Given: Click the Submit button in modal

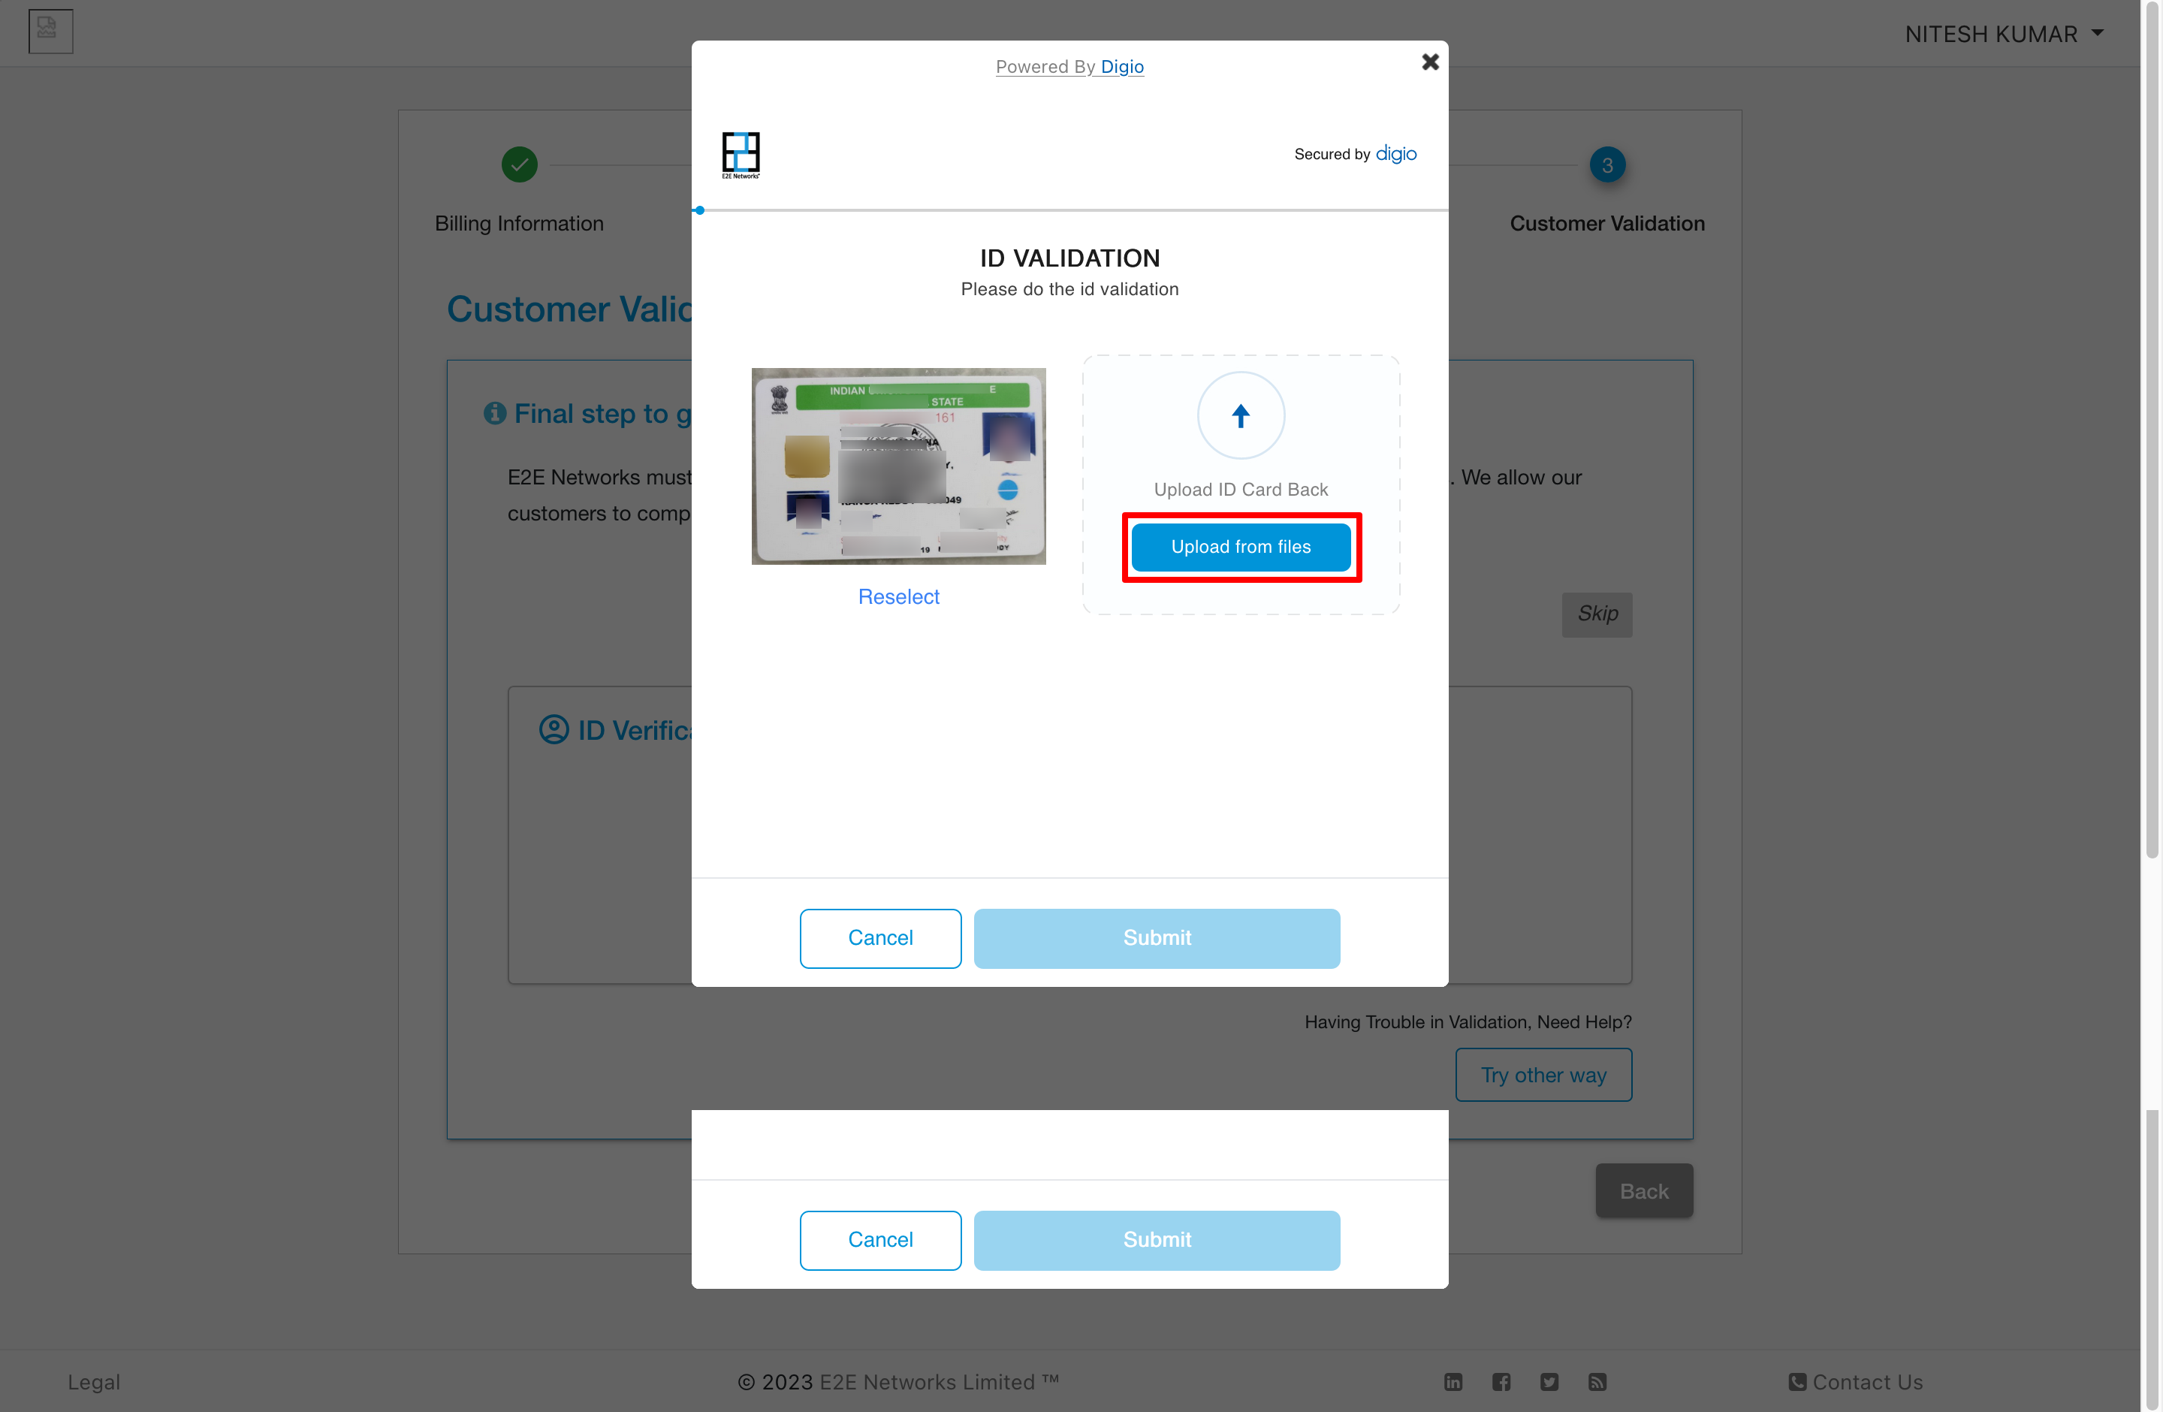Looking at the screenshot, I should [x=1156, y=937].
